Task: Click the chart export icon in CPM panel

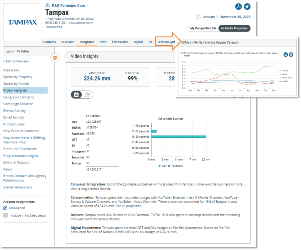Action: 286,54
